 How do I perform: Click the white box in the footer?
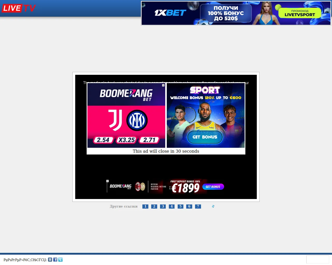click(x=318, y=260)
